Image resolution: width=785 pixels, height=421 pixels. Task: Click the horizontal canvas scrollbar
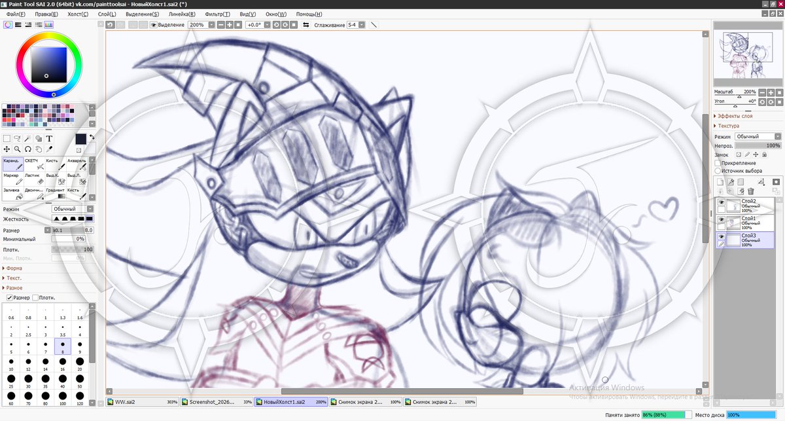(x=402, y=392)
